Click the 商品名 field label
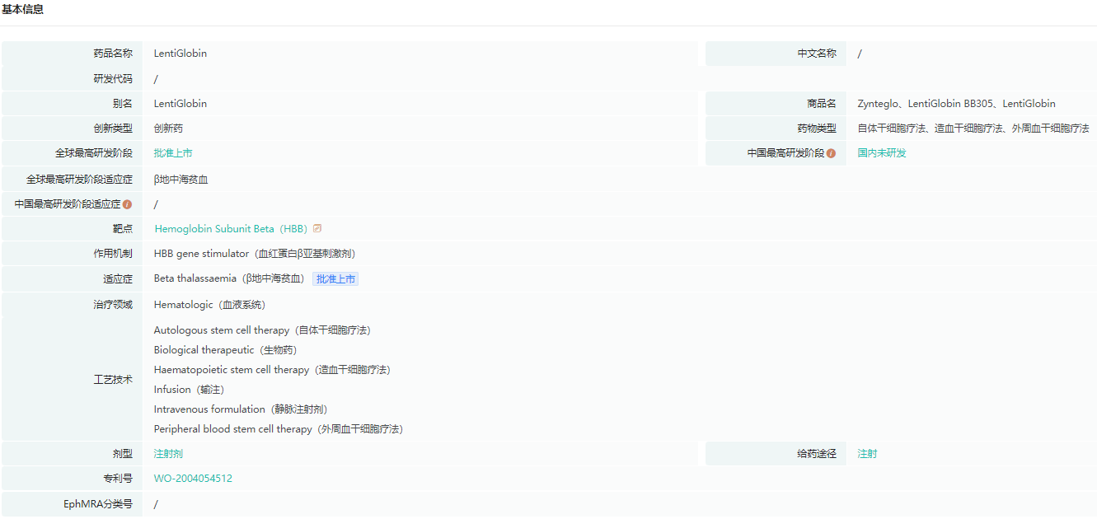This screenshot has width=1097, height=519. pyautogui.click(x=822, y=104)
